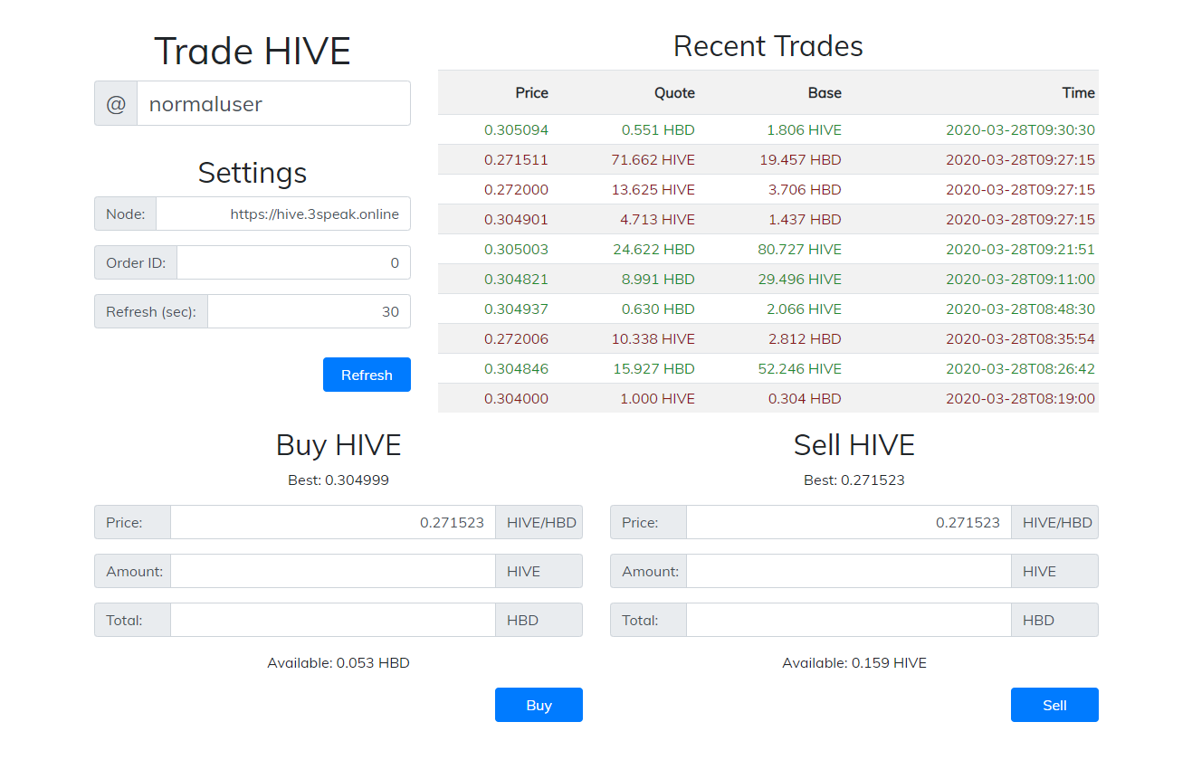Click timestamp 2020-03-28T09:21:51
The image size is (1192, 760).
click(1021, 249)
